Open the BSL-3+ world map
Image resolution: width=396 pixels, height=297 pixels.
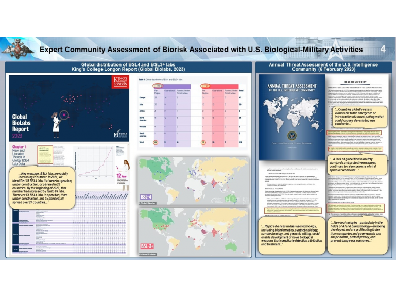coord(193,232)
